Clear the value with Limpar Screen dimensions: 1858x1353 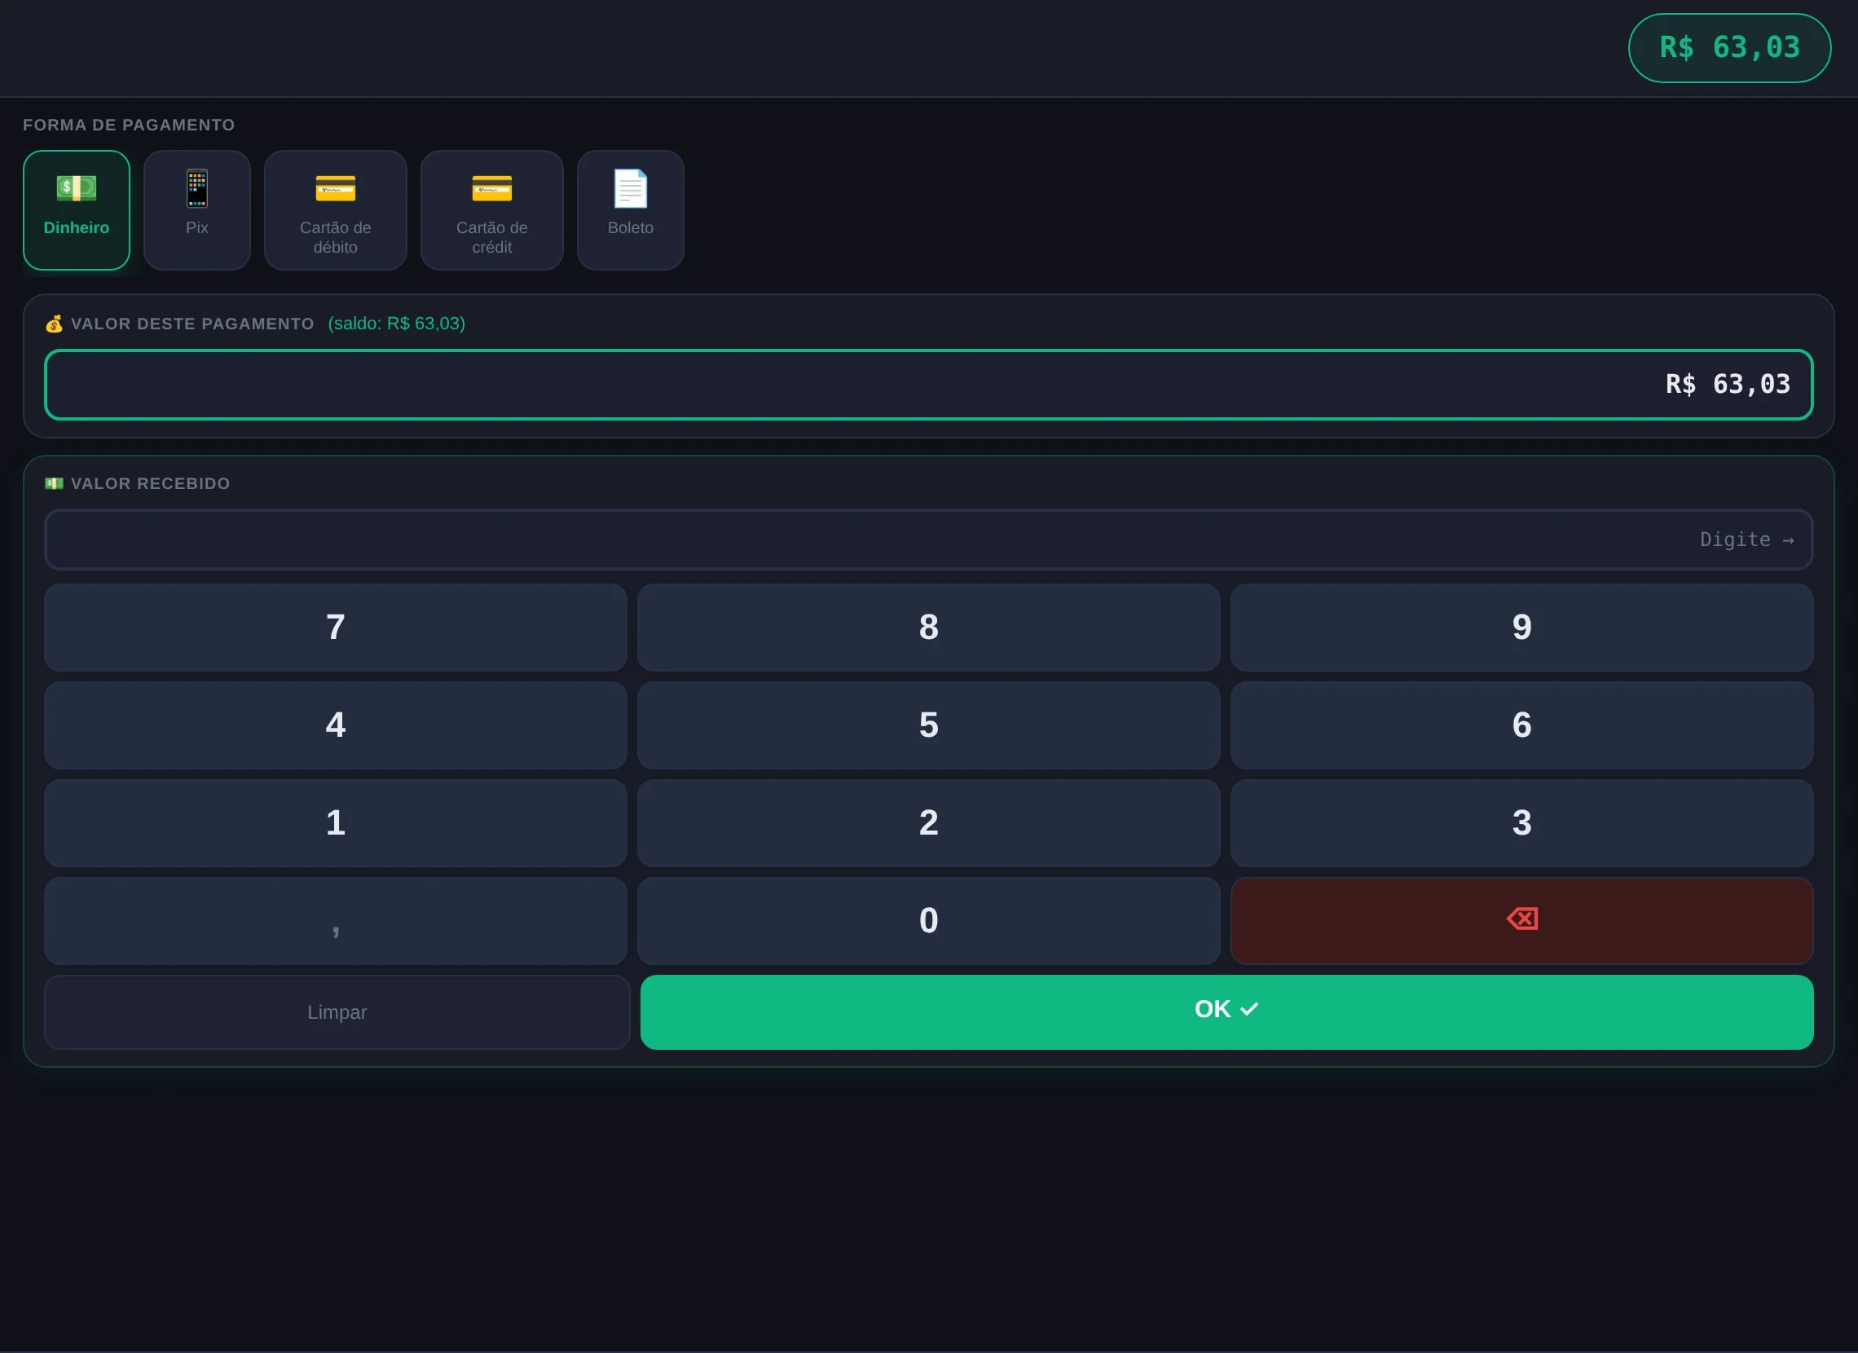click(x=337, y=1012)
